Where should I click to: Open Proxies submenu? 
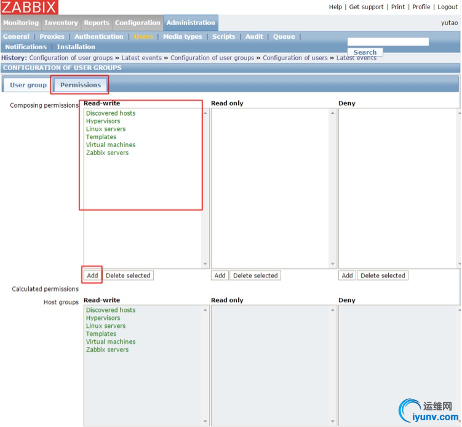point(52,36)
